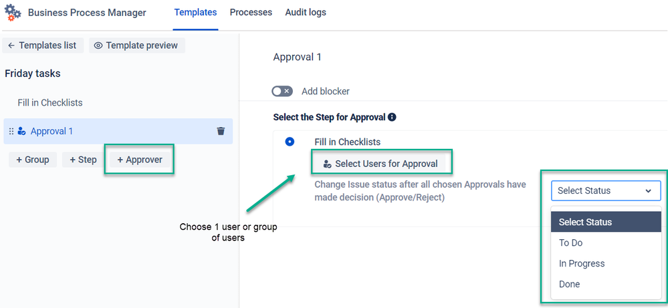This screenshot has width=668, height=308.
Task: Open the Audit logs tab
Action: click(306, 12)
